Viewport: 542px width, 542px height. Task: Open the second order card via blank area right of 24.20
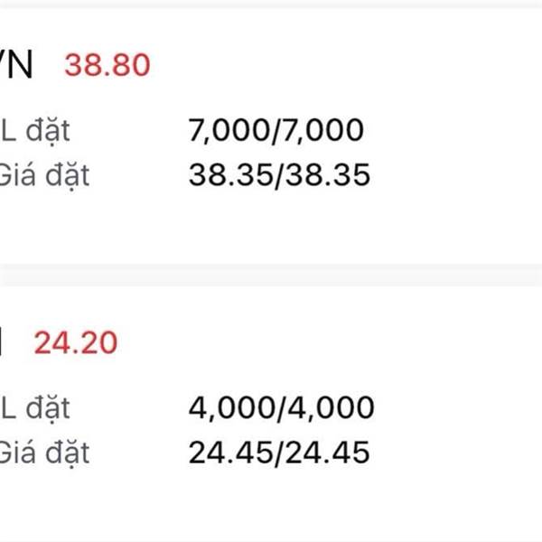coord(329,342)
